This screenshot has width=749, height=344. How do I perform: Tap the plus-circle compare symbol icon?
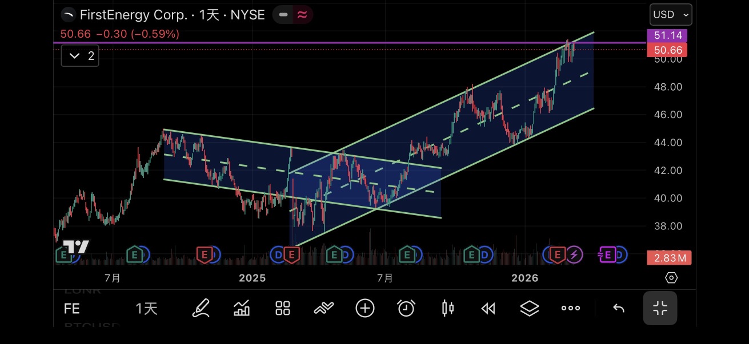[365, 309]
